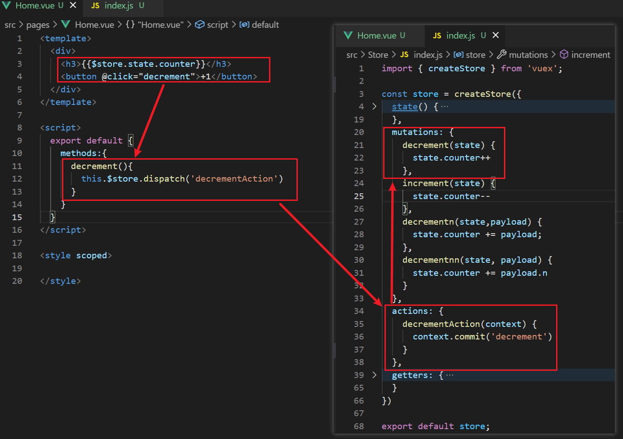The width and height of the screenshot is (623, 439).
Task: Click 'state' function name on line 4
Action: 404,107
